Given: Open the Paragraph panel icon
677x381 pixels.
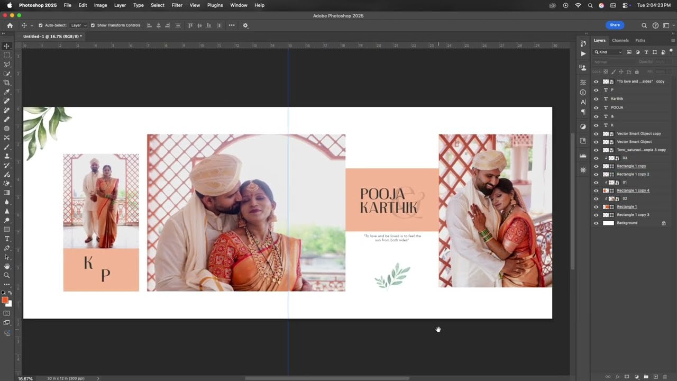Looking at the screenshot, I should pos(583,112).
